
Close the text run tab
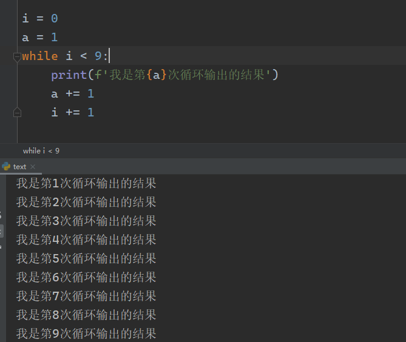pyautogui.click(x=33, y=167)
